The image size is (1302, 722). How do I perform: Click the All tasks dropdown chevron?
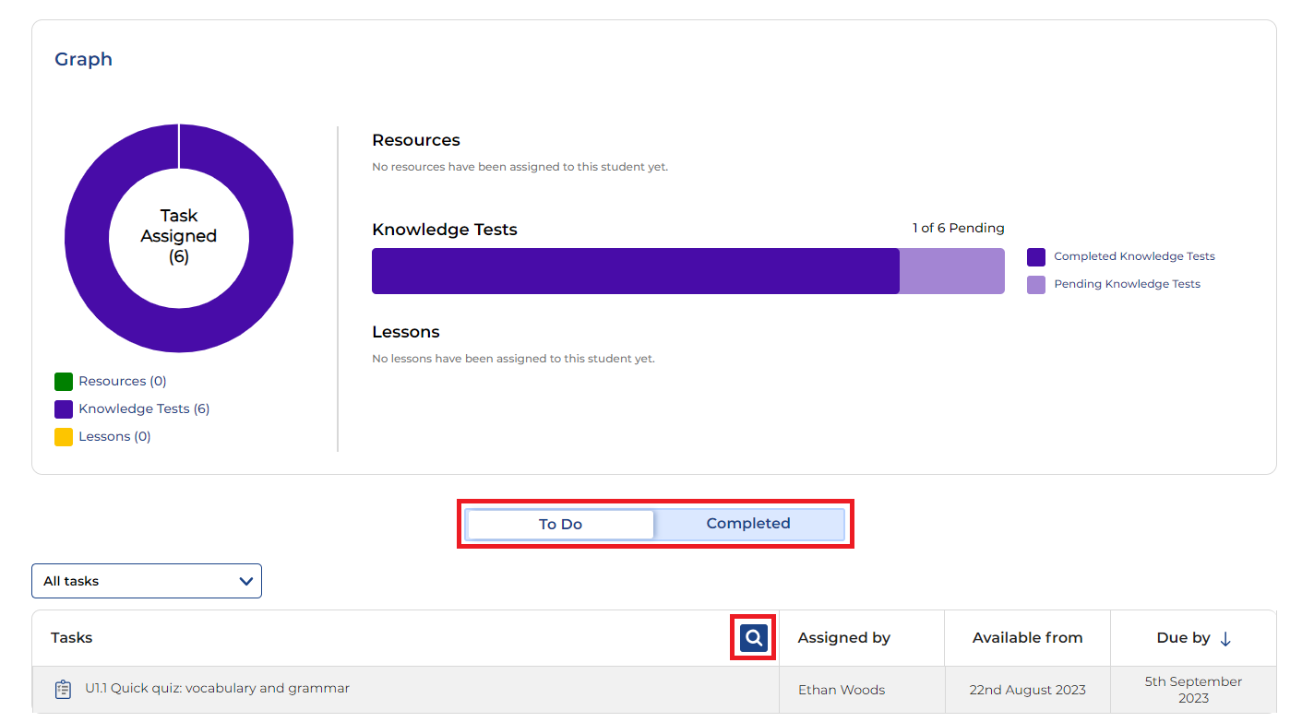click(245, 581)
